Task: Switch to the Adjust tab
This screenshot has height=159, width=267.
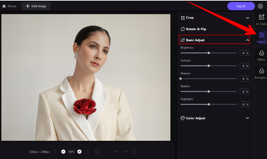Action: click(x=261, y=38)
